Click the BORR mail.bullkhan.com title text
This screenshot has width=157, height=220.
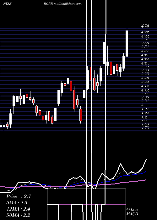(62, 4)
